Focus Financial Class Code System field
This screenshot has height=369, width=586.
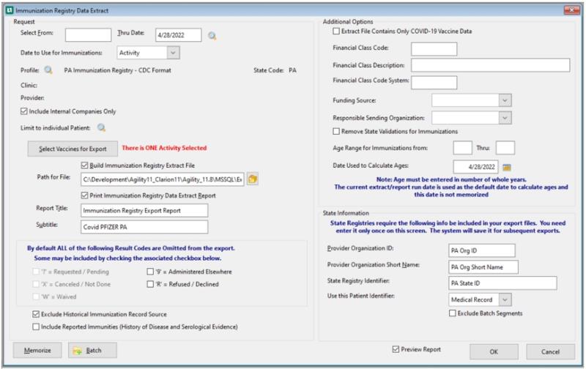pos(434,83)
